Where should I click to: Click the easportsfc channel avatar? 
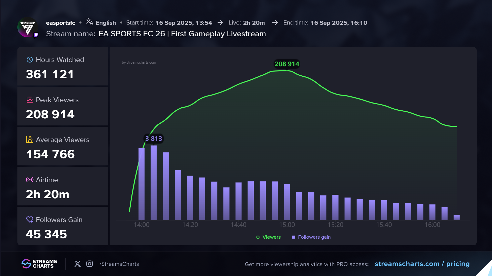[28, 27]
